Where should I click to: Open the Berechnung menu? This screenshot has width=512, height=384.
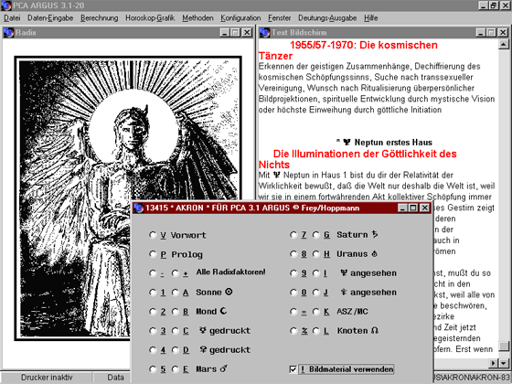click(x=100, y=18)
